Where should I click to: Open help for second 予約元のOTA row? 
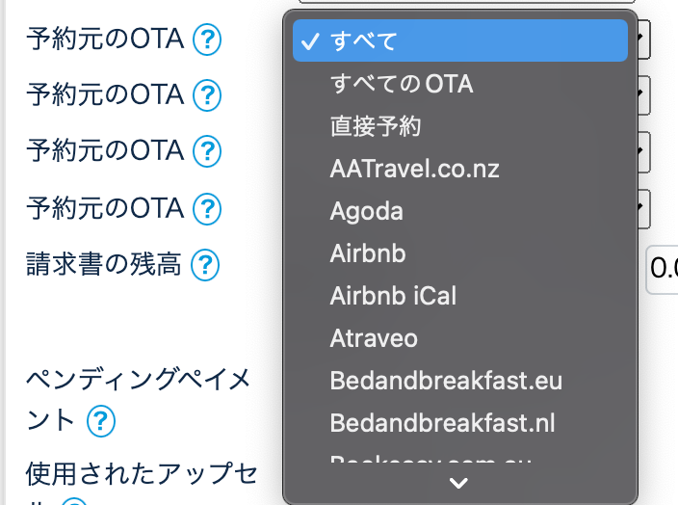[x=207, y=94]
